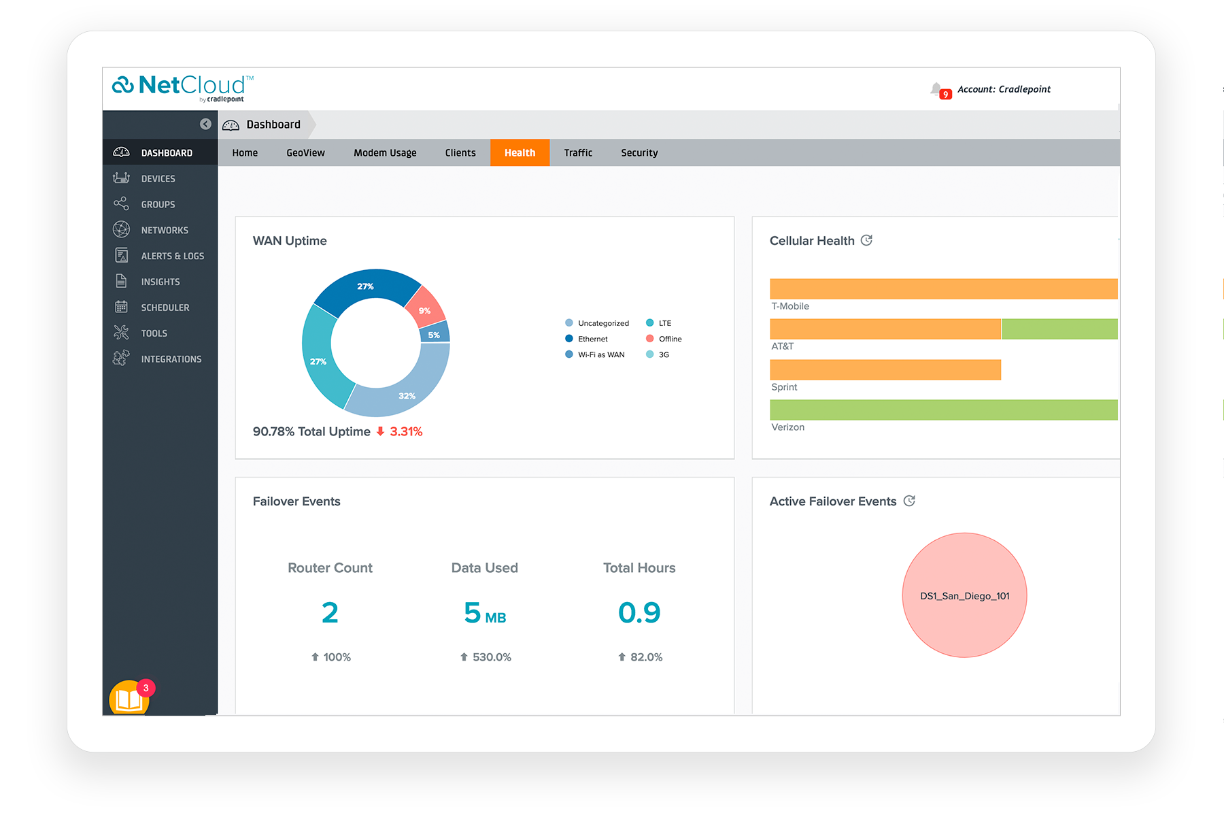Switch to the Modem Usage tab
This screenshot has height=813, width=1224.
click(385, 153)
